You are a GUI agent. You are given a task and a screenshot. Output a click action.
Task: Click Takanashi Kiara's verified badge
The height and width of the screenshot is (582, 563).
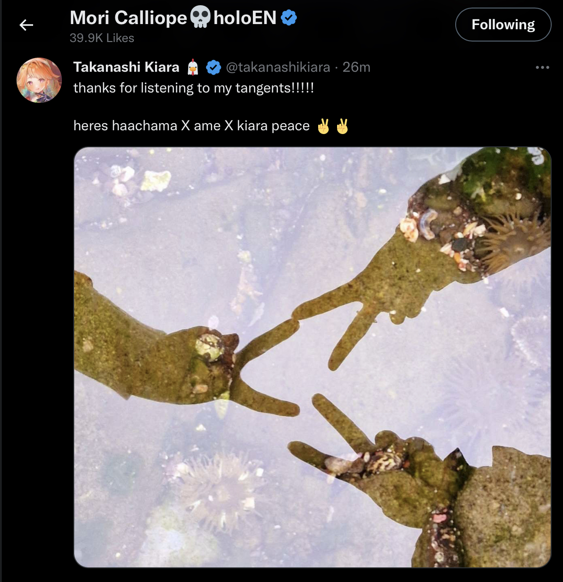pos(214,67)
